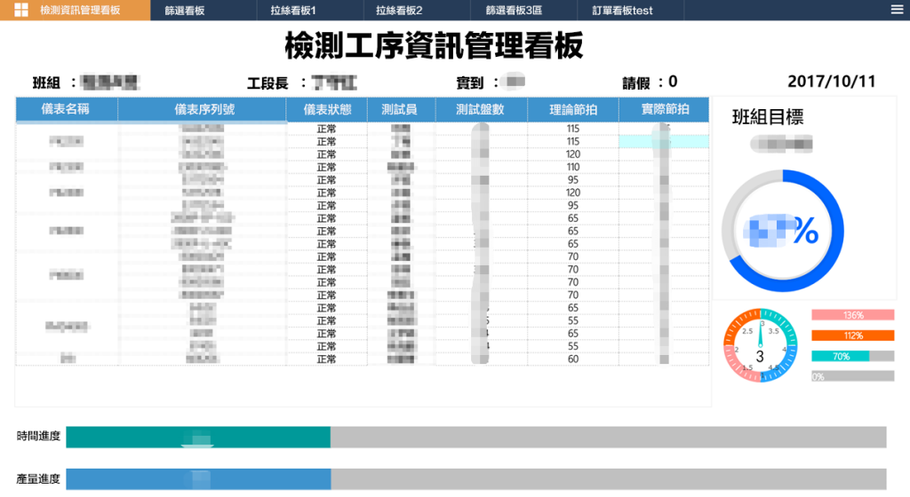Click the highlighted cyan cell under 實際節拍
The width and height of the screenshot is (910, 497).
pyautogui.click(x=664, y=141)
